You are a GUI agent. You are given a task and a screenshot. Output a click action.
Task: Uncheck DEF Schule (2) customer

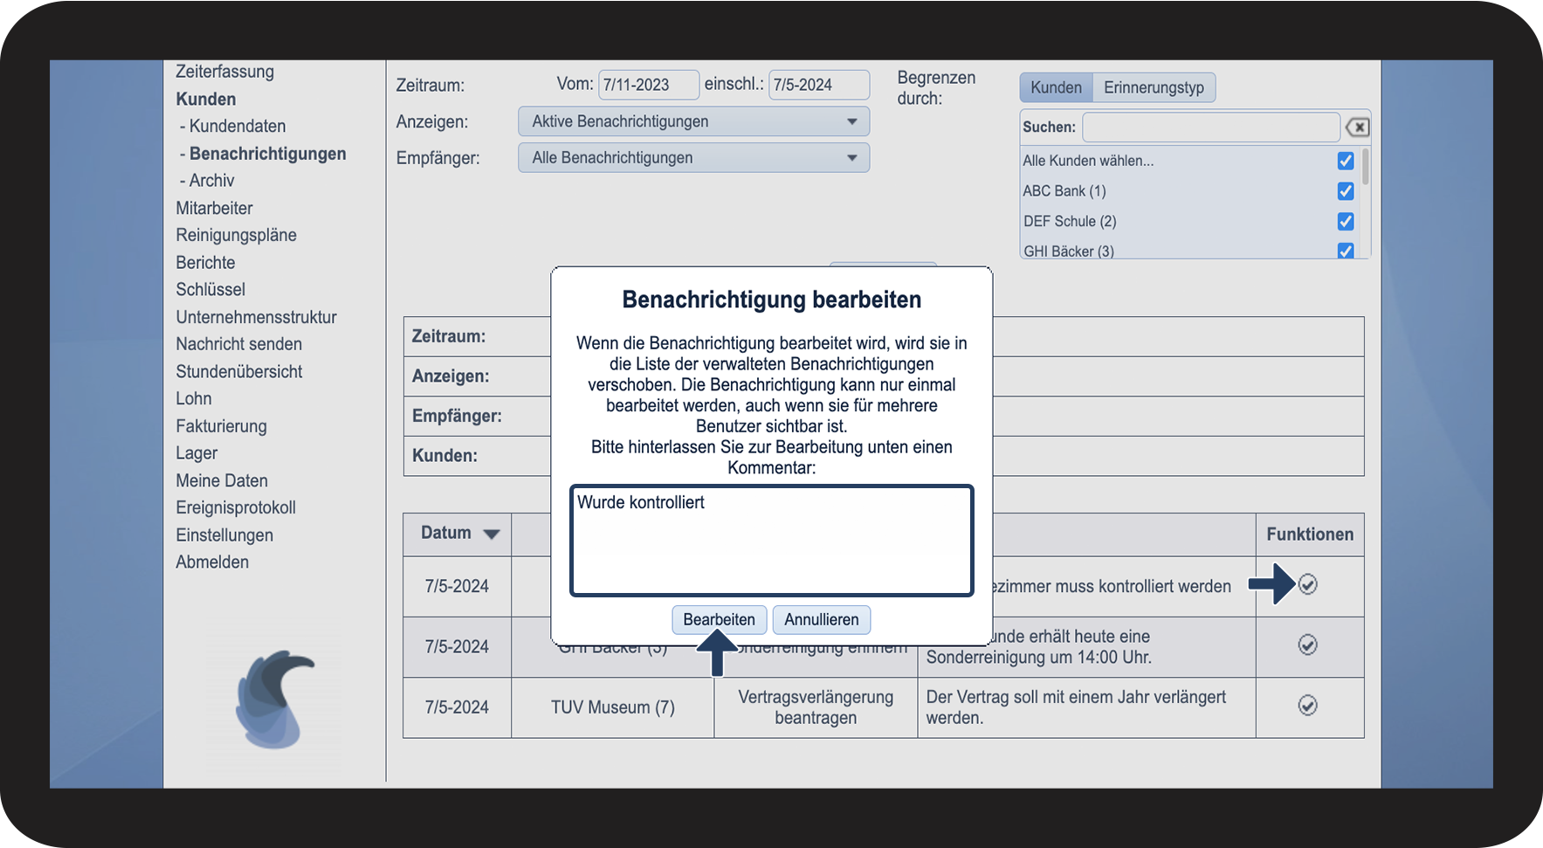[x=1345, y=222]
